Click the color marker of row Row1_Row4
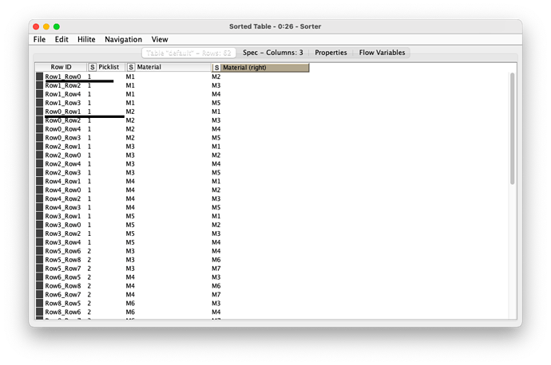The width and height of the screenshot is (551, 365). 39,94
